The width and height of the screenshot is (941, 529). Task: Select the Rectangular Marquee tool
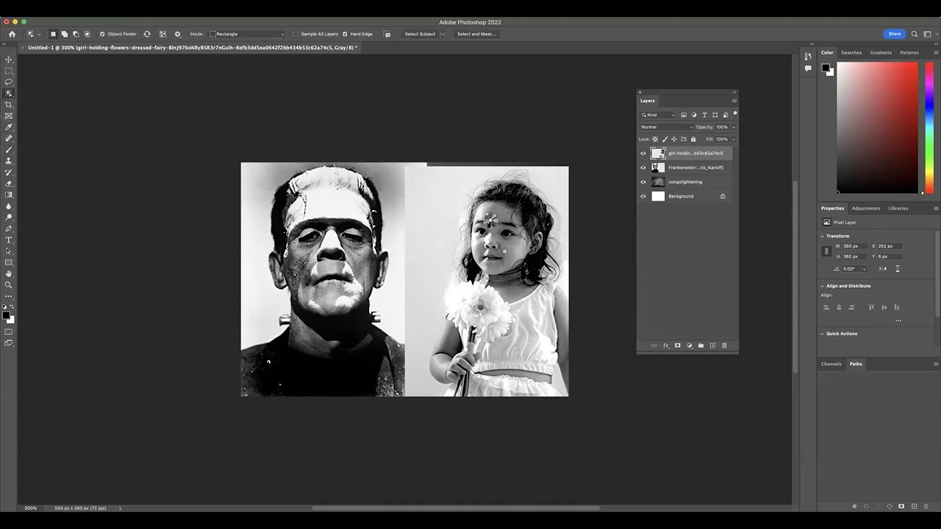(9, 71)
